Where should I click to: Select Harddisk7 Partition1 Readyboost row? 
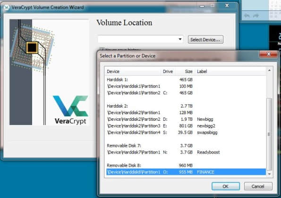(x=186, y=152)
